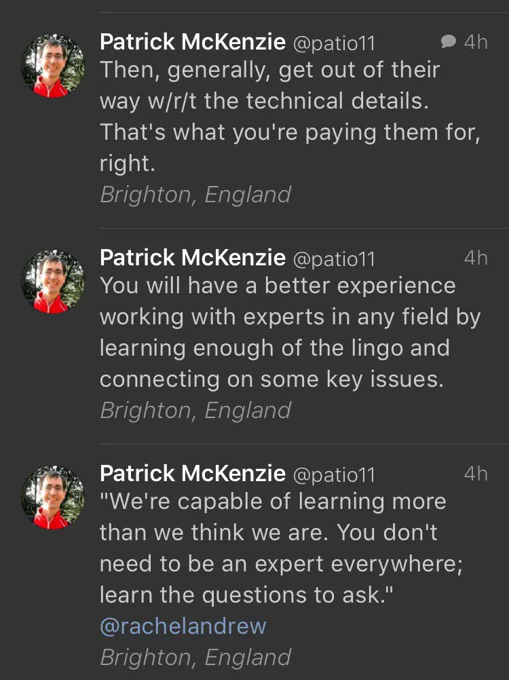Screen dimensions: 509x680
Task: Tap the avatar beside the "You will have" tweet
Action: (x=53, y=282)
